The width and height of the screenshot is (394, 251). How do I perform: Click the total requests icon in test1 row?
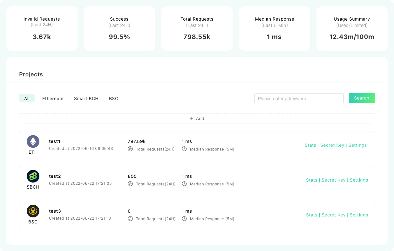pyautogui.click(x=130, y=149)
